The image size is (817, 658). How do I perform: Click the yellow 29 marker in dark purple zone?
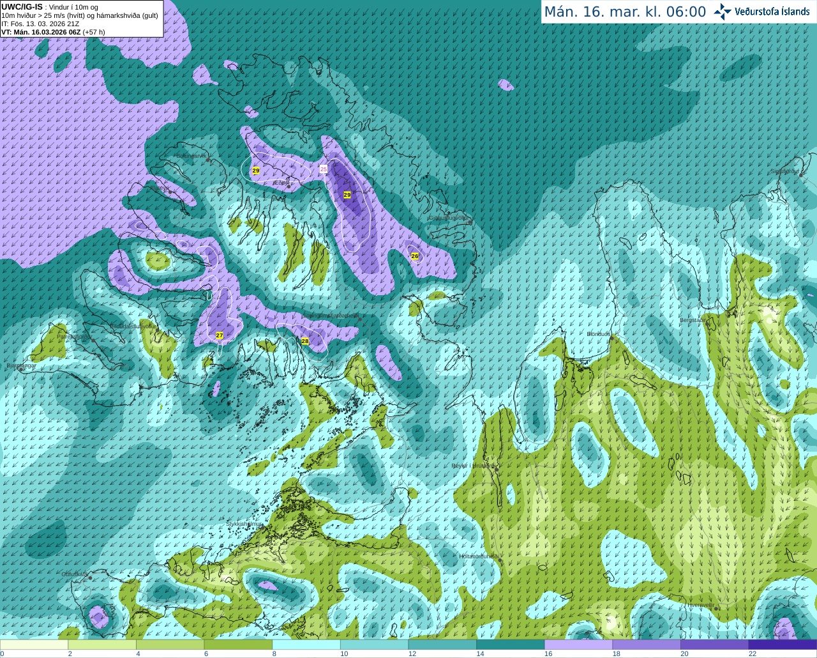(x=347, y=194)
